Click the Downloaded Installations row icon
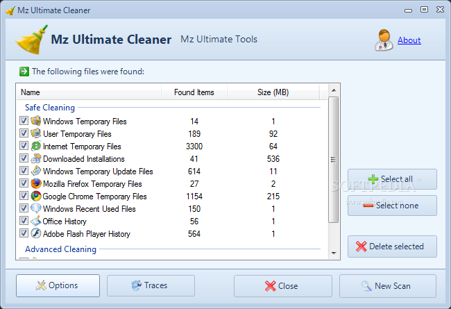 tap(35, 158)
